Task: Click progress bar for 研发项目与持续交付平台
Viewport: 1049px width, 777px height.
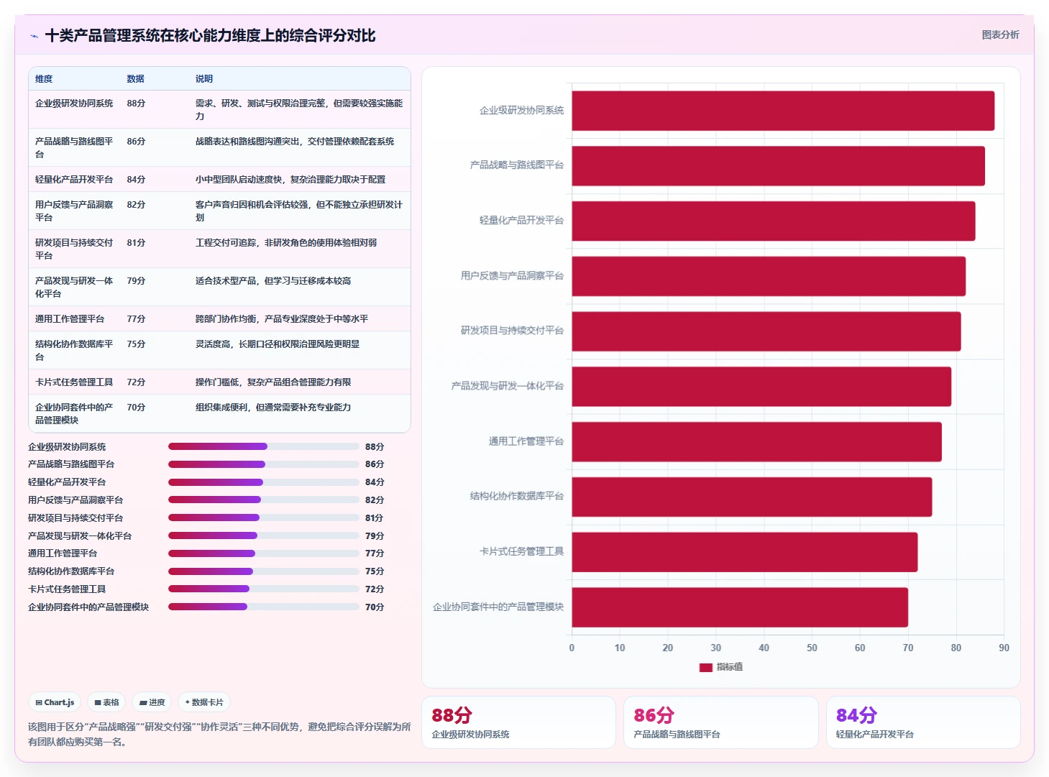Action: tap(263, 518)
